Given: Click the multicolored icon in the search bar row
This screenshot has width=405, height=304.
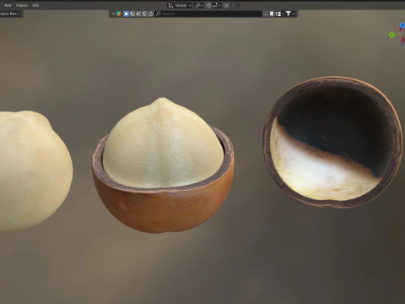Looking at the screenshot, I should pyautogui.click(x=119, y=14).
